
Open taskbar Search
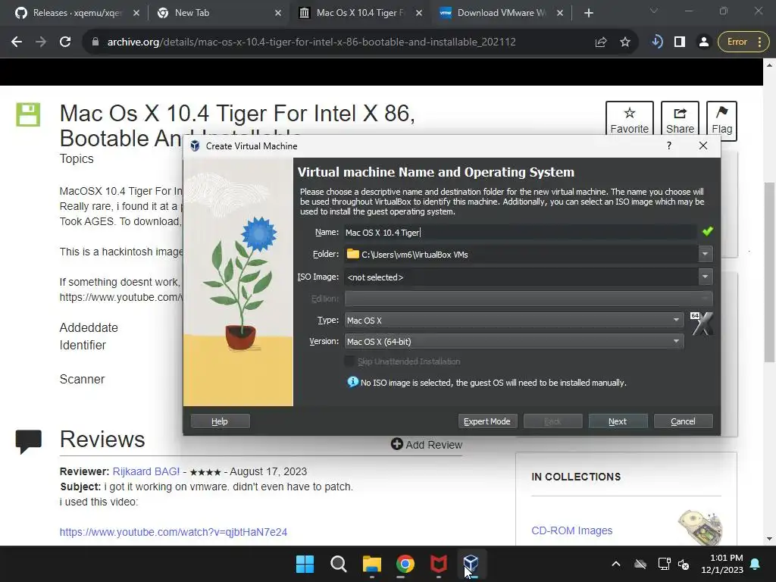click(339, 564)
